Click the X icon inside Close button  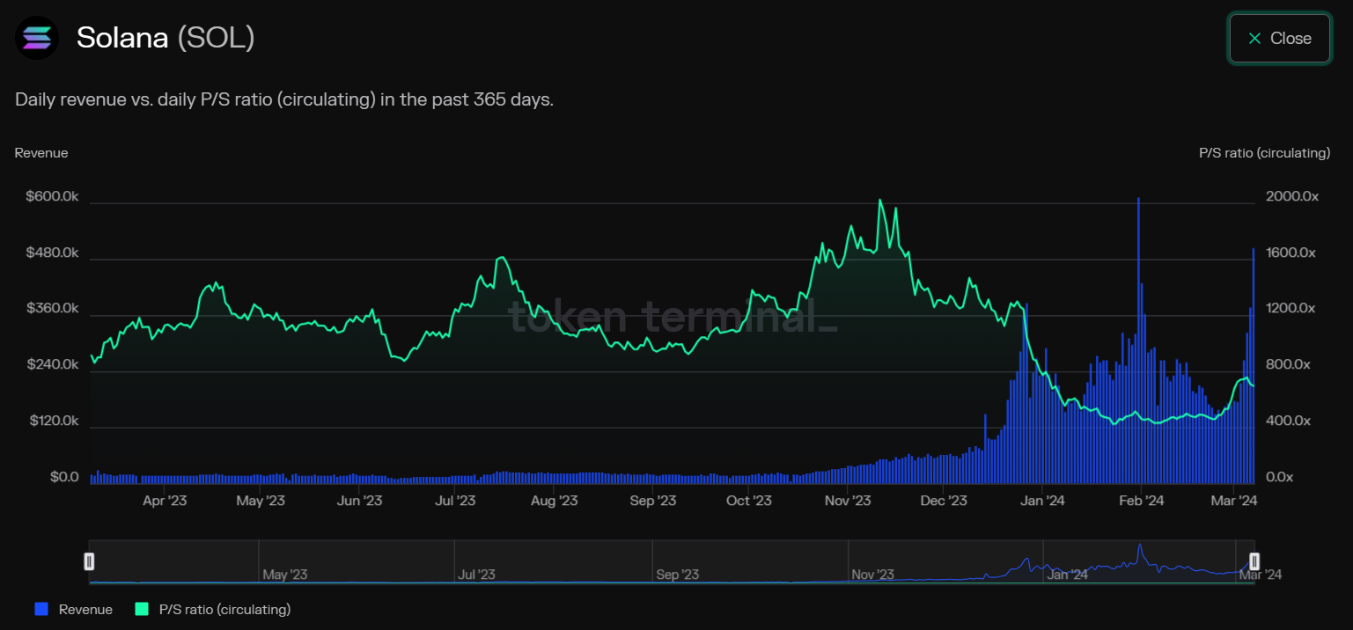[x=1254, y=39]
